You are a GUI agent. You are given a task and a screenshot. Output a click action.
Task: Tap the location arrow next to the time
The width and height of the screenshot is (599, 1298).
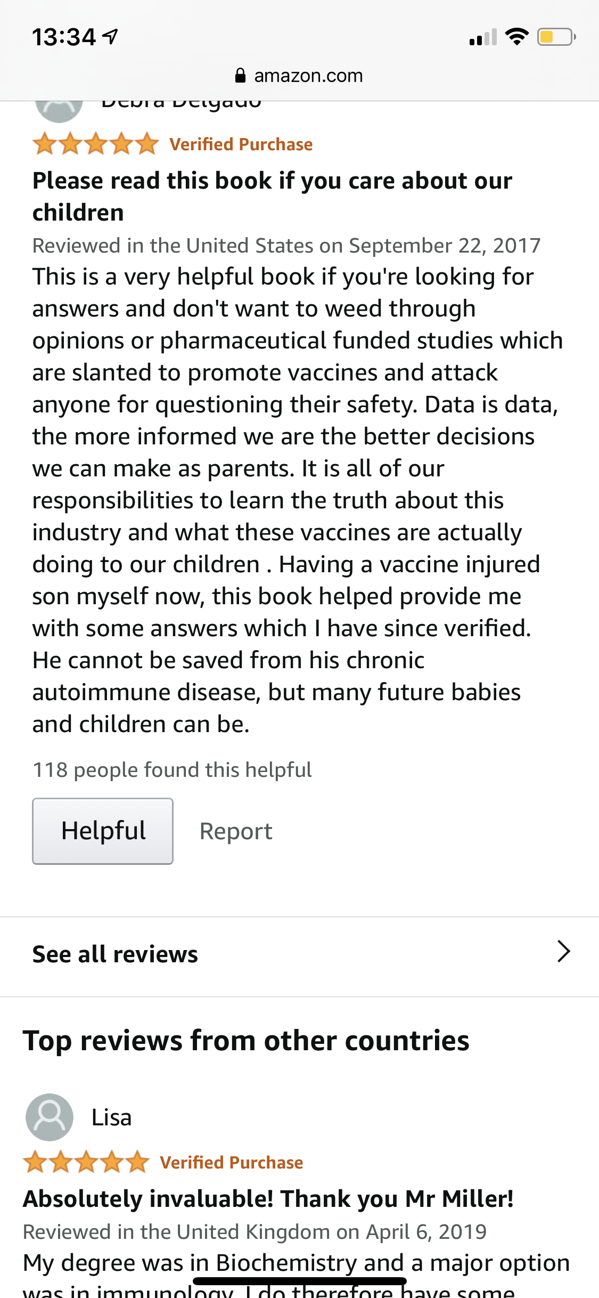110,37
